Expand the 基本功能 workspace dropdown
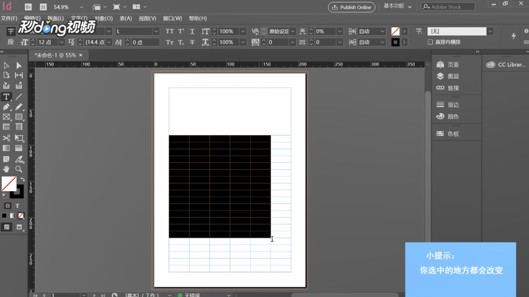The width and height of the screenshot is (529, 297). coord(409,7)
